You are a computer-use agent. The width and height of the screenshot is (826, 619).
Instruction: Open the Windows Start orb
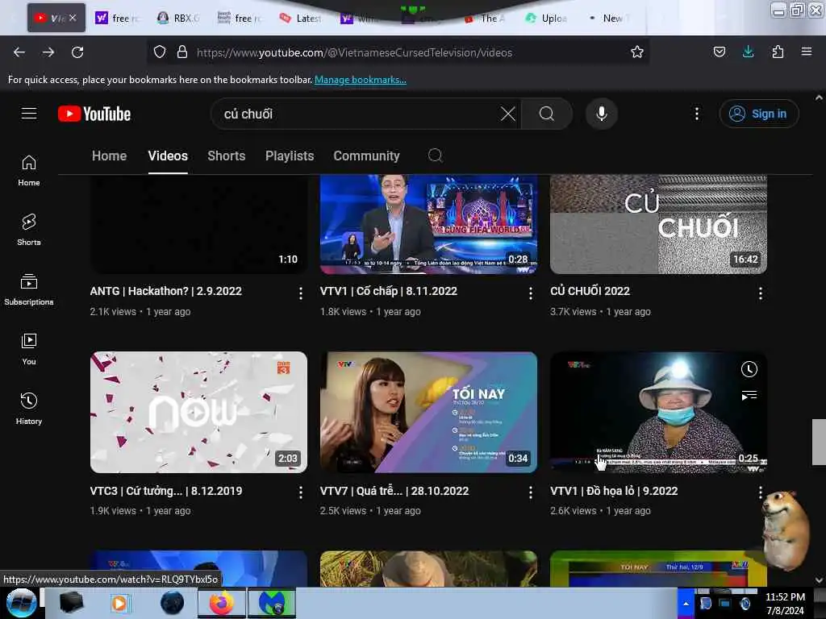pos(21,603)
